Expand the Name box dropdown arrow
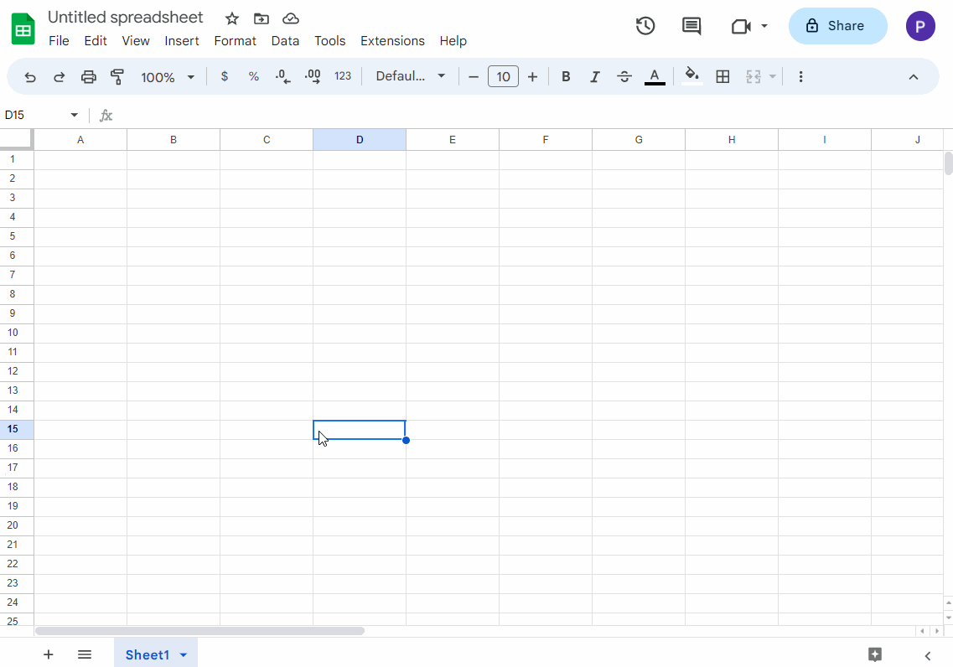The width and height of the screenshot is (953, 667). (74, 115)
